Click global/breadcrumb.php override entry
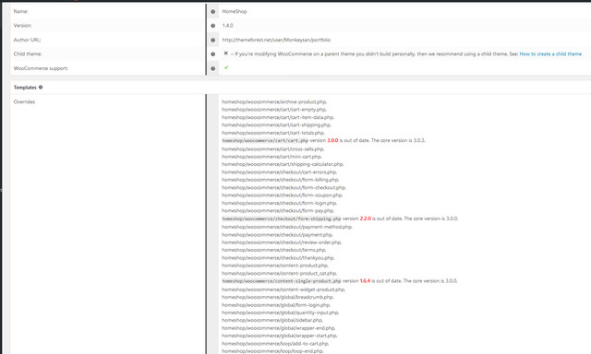Viewport: 591px width, 354px height. point(278,297)
